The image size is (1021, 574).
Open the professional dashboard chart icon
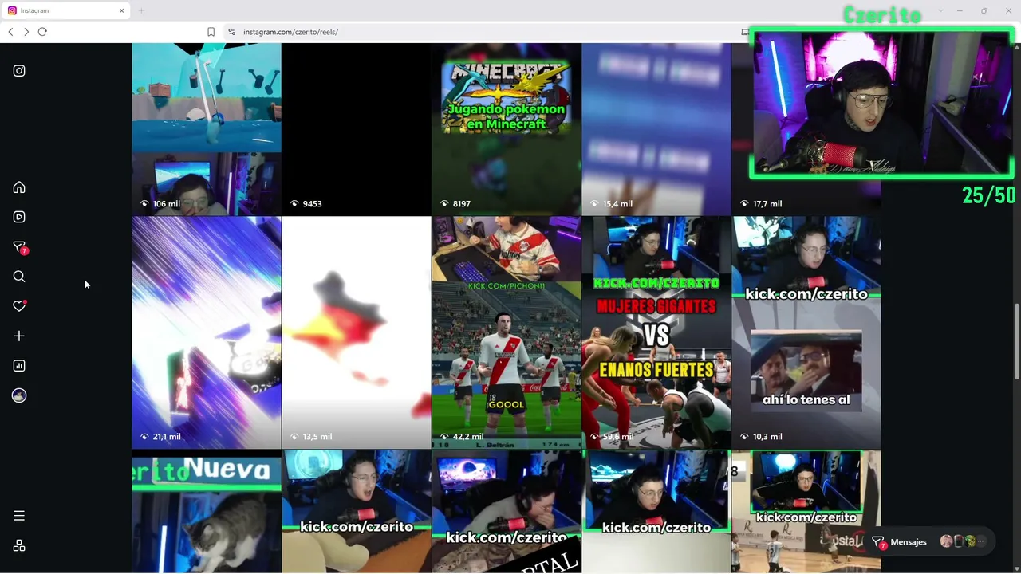pos(19,366)
